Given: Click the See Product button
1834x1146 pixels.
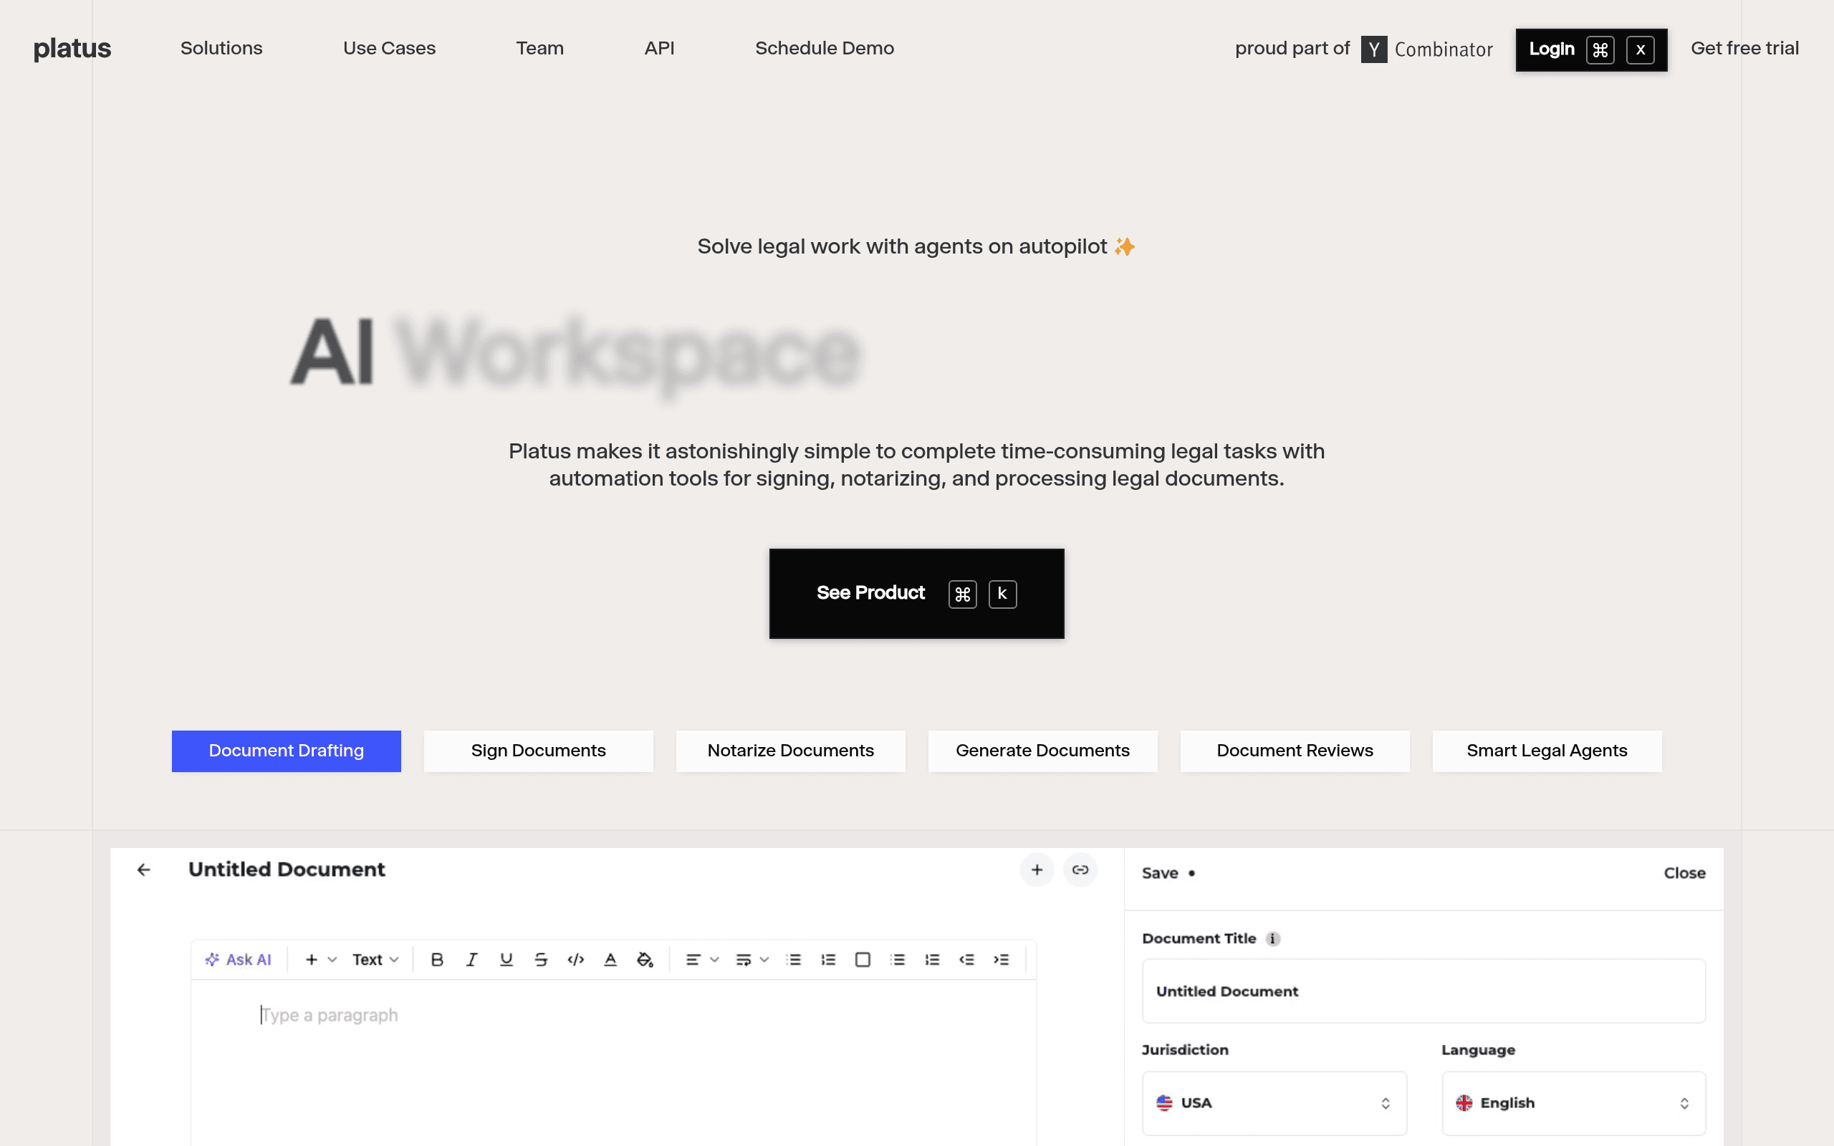Looking at the screenshot, I should [x=916, y=594].
